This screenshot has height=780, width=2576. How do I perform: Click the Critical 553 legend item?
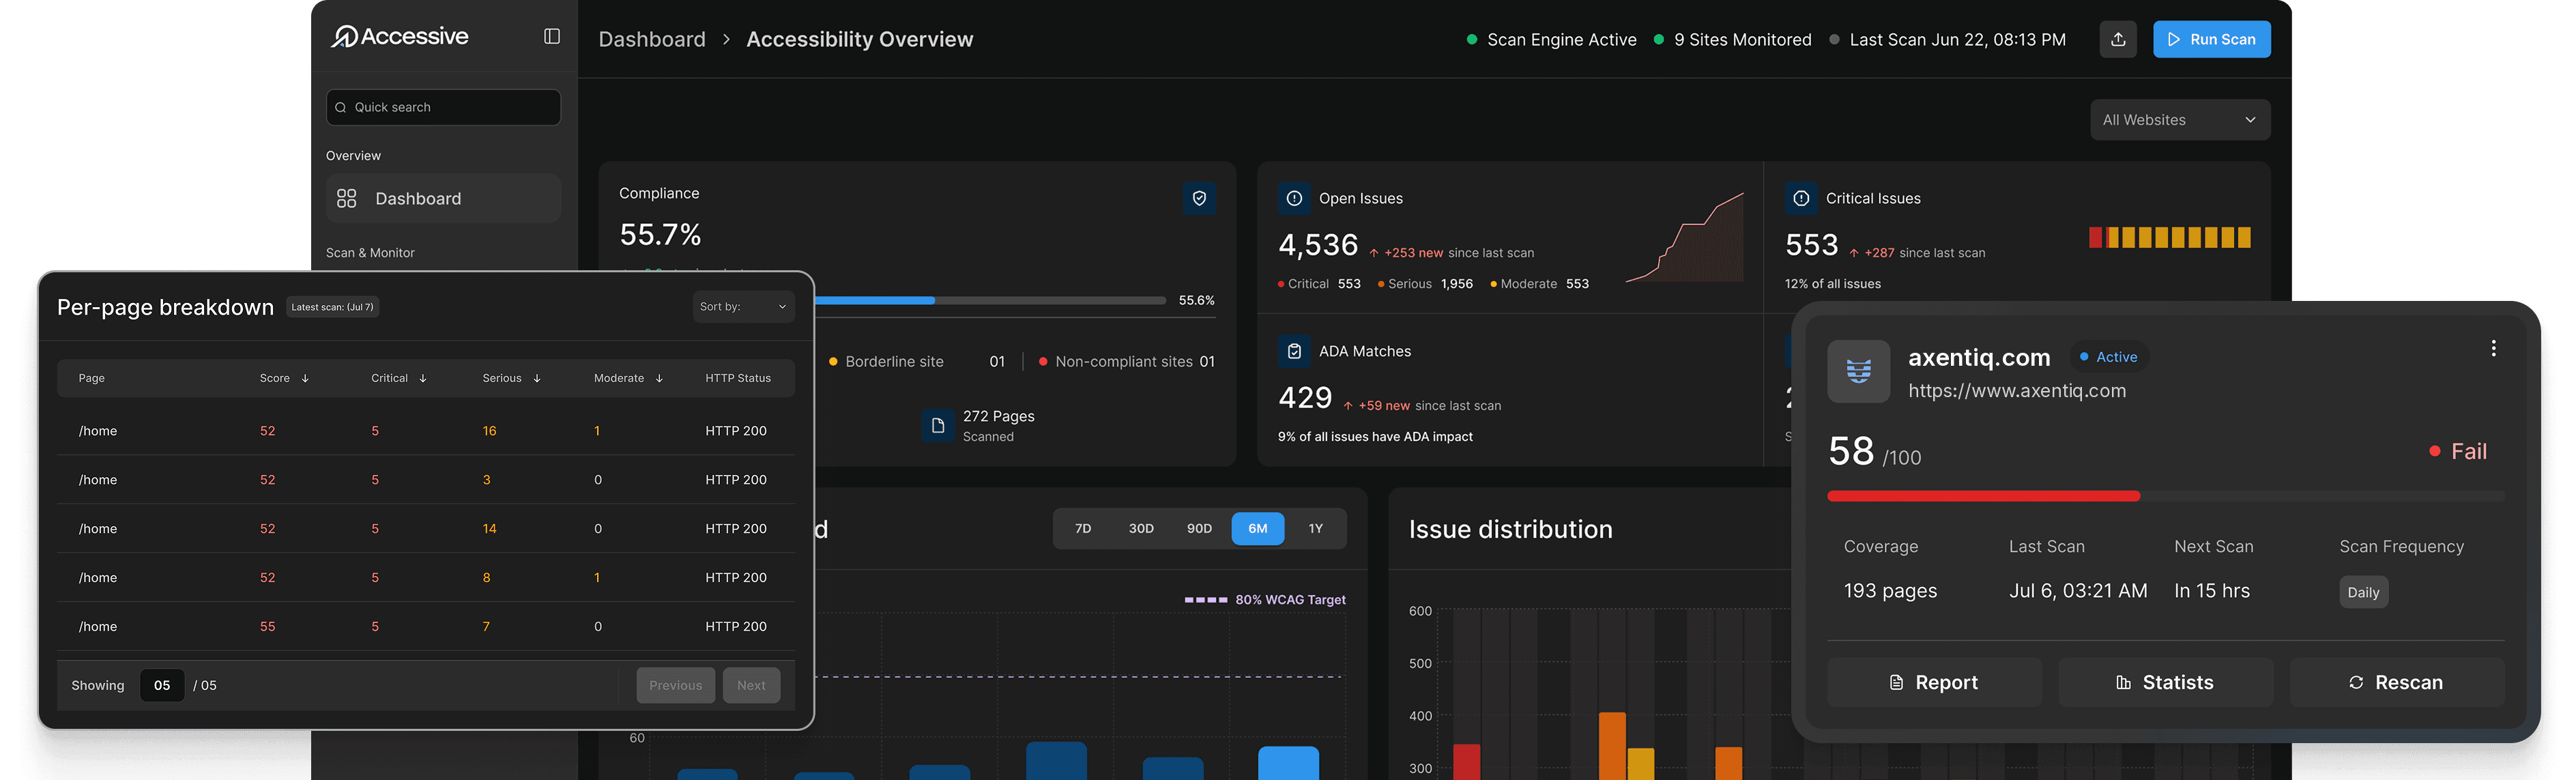[1319, 284]
